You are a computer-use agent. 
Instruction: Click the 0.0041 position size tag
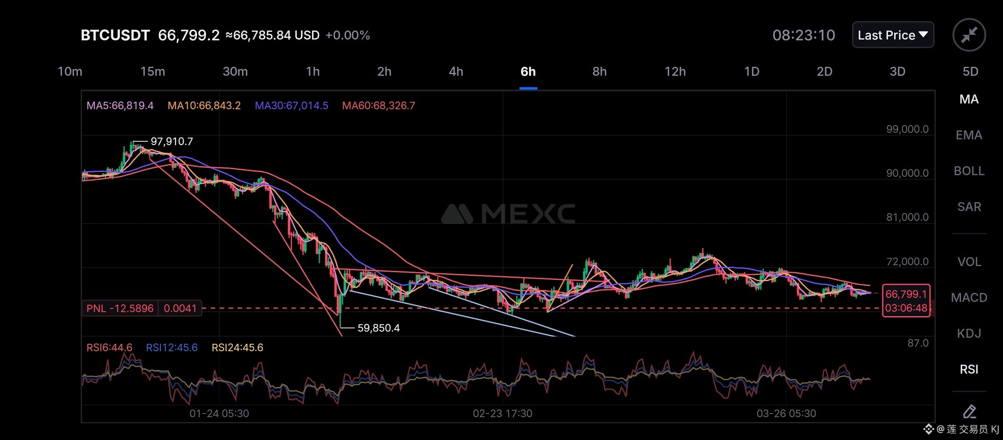pos(180,308)
